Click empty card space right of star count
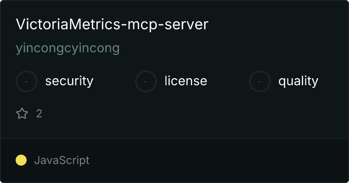This screenshot has width=349, height=183. [x=194, y=114]
